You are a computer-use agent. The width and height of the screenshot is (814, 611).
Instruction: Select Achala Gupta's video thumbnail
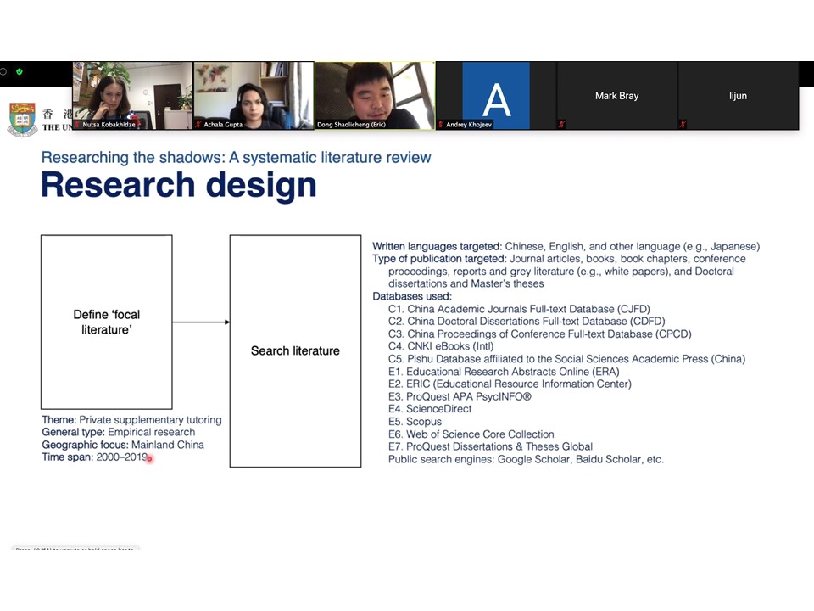coord(254,96)
